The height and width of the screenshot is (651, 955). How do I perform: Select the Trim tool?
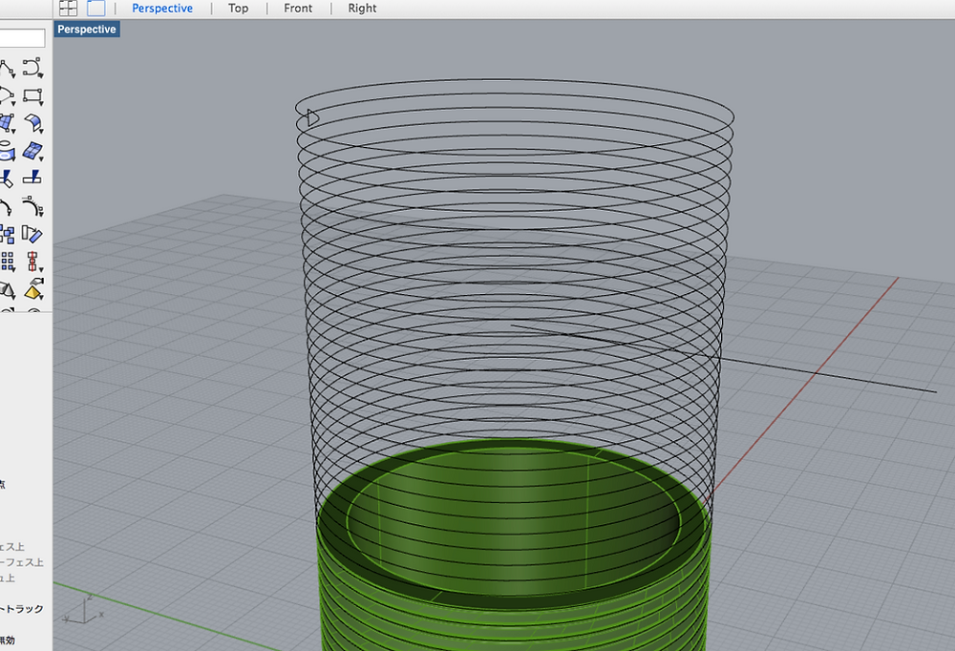(7, 178)
